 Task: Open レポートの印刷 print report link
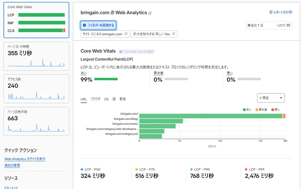pos(281,12)
